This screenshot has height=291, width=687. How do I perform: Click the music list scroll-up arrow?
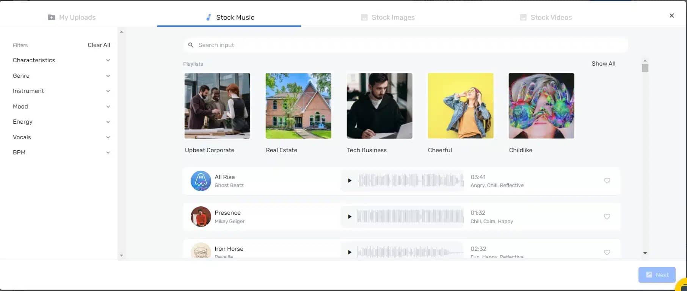(645, 61)
